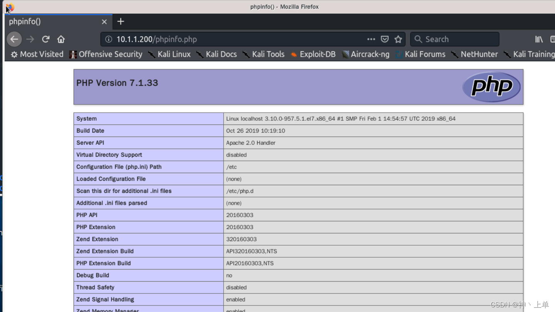555x312 pixels.
Task: Show site information icon in URL bar
Action: [x=109, y=39]
